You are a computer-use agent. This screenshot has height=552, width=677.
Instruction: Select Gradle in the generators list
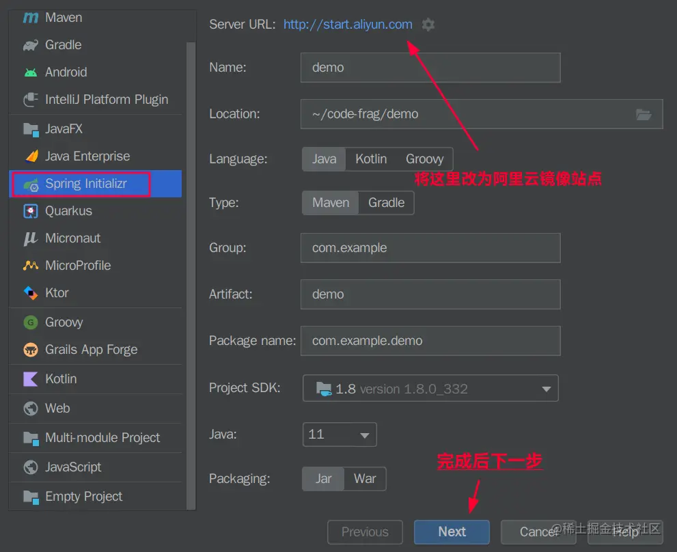[95, 45]
